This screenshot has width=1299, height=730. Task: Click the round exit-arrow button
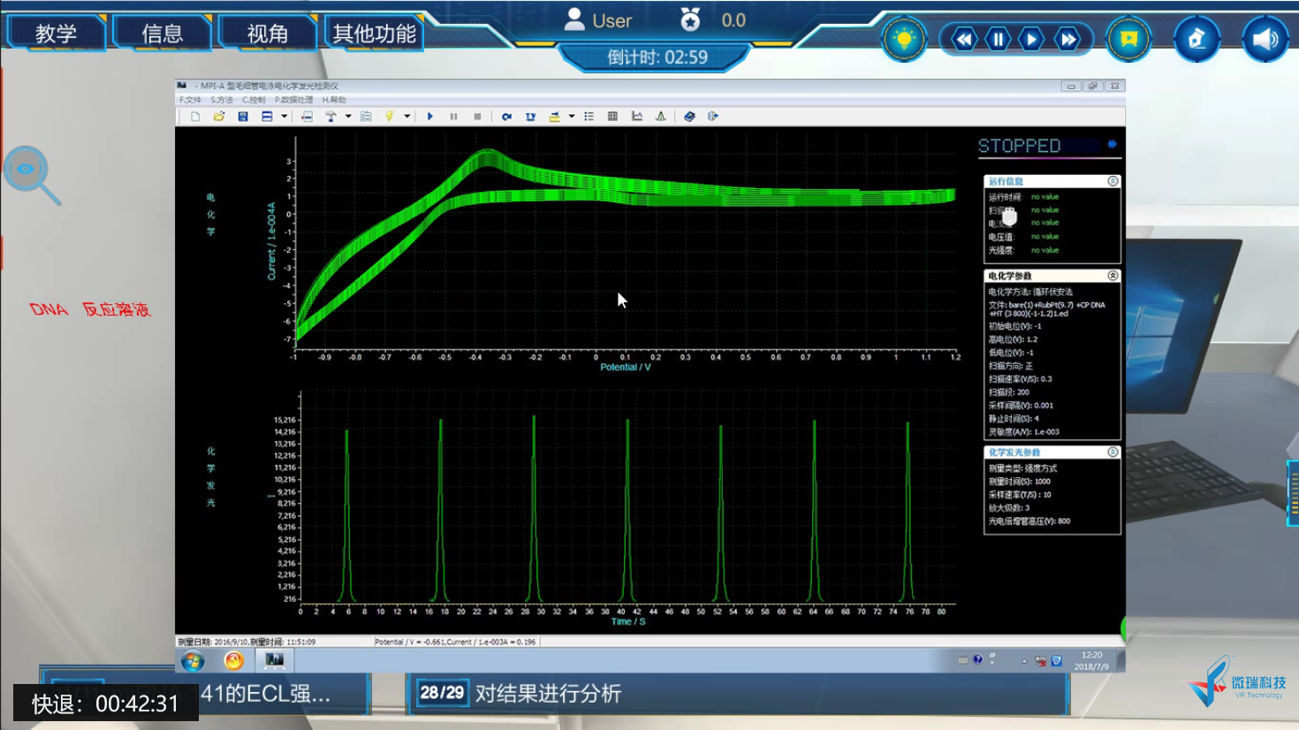coord(1197,39)
